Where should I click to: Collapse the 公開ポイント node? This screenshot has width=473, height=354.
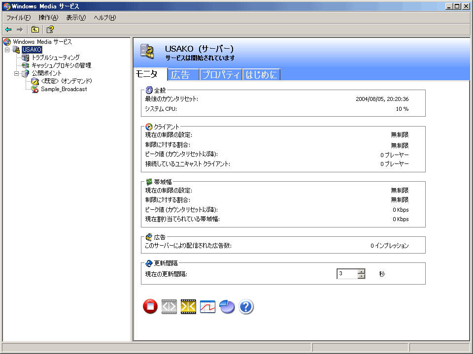tap(17, 73)
